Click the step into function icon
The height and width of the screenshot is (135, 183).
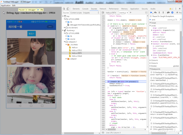(x=159, y=13)
